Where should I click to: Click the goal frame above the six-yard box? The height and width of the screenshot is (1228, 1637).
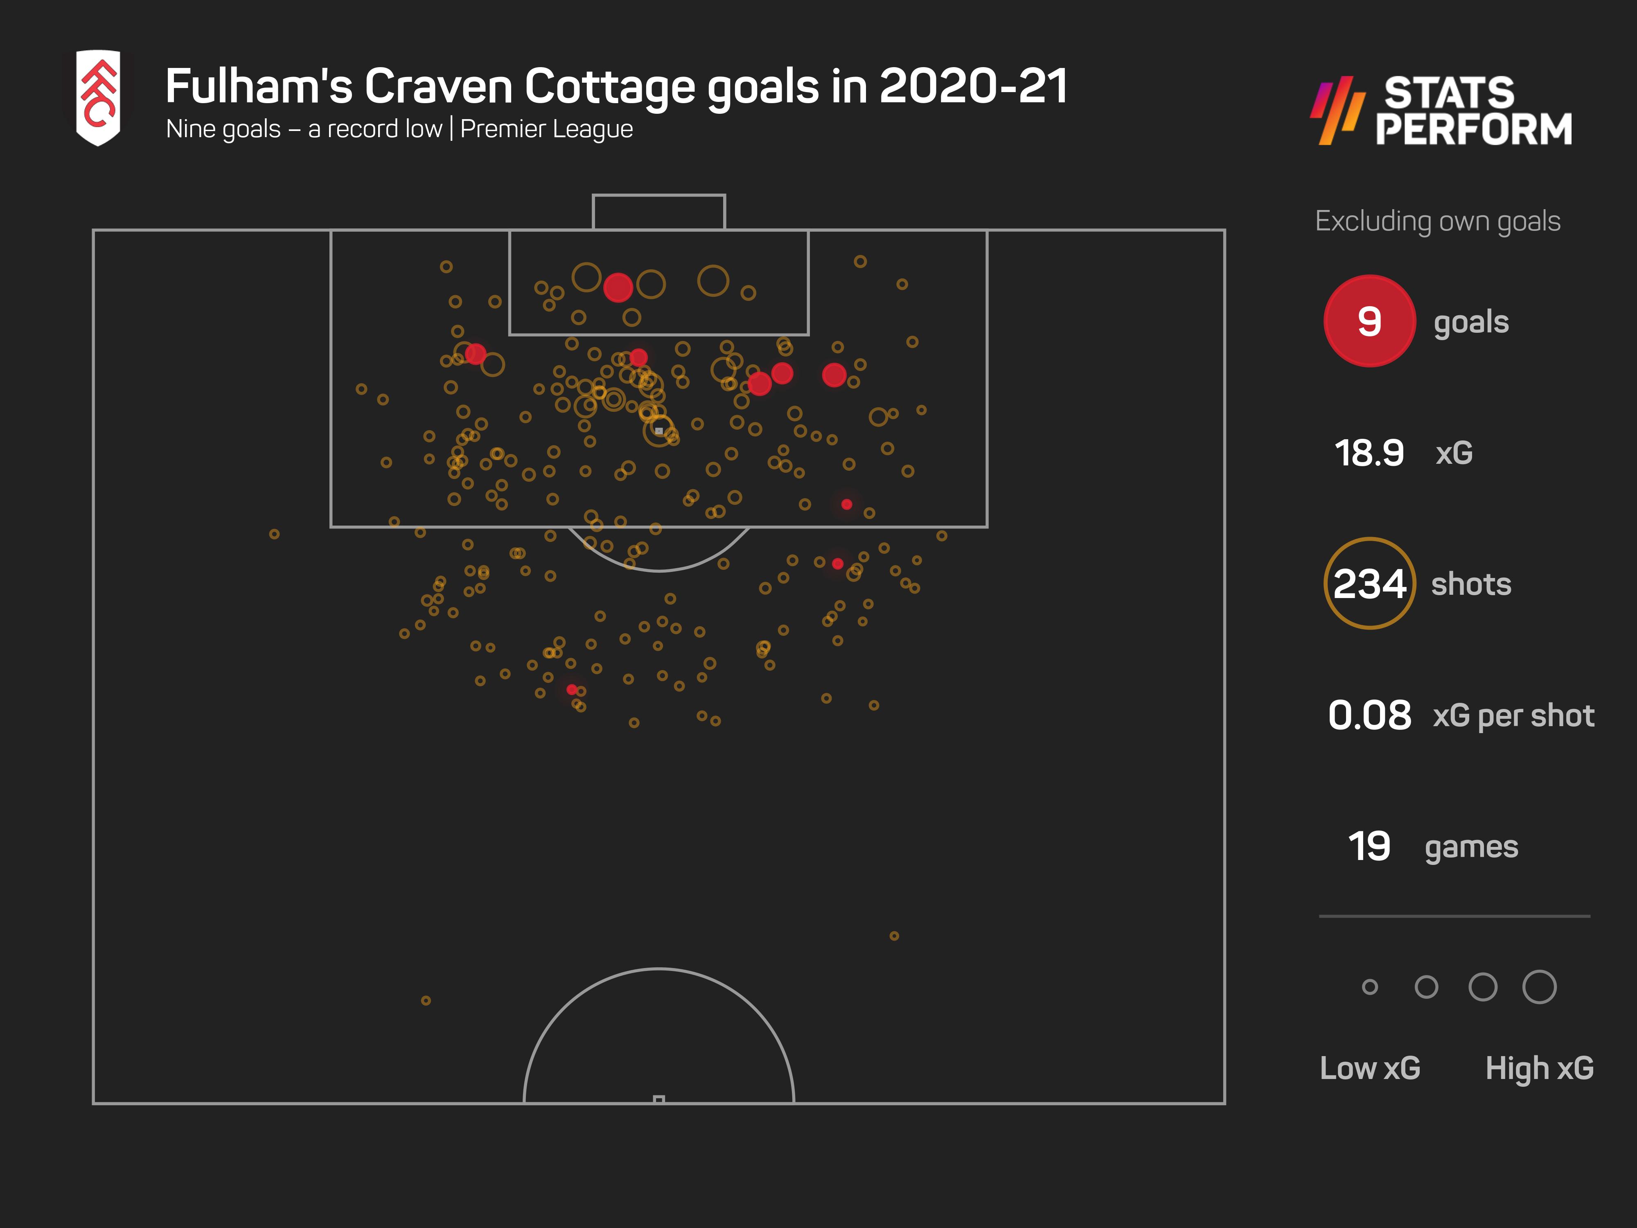(658, 212)
